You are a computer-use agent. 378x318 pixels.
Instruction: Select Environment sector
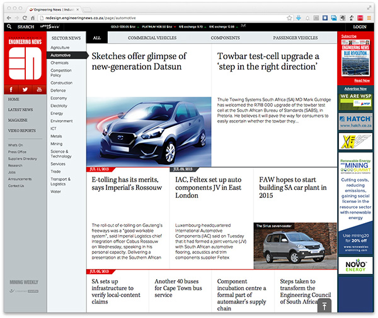click(x=62, y=121)
